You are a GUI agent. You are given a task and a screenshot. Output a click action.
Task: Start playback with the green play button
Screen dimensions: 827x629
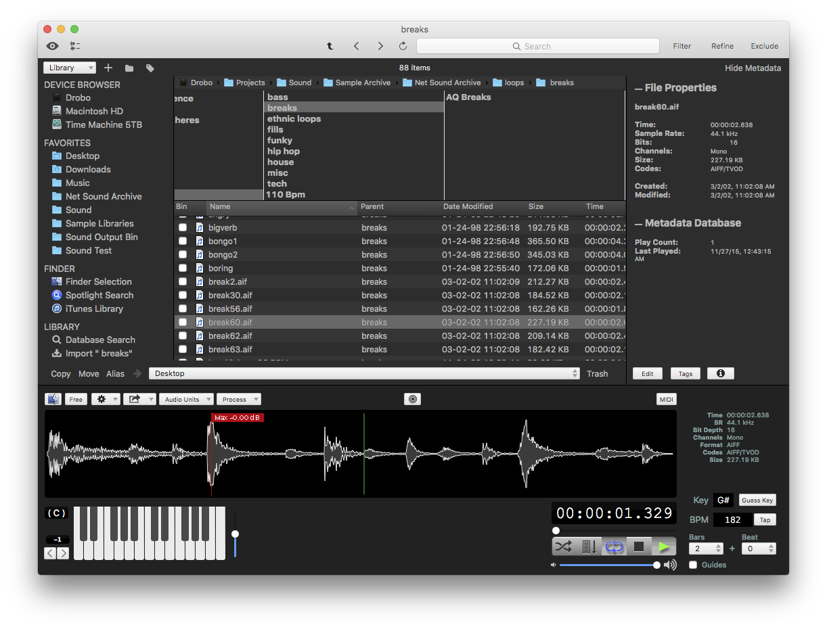[x=664, y=546]
